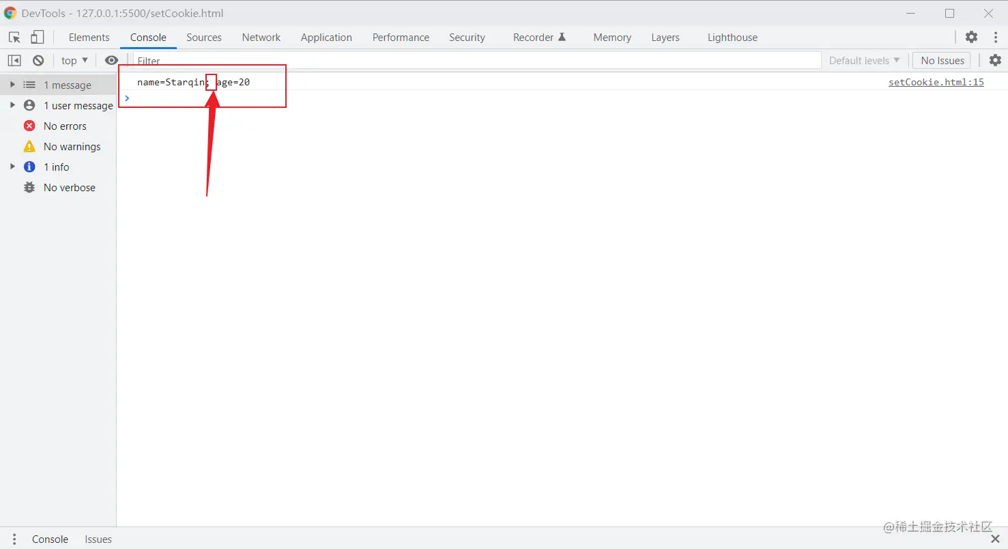
Task: Click the flask icon on Recorder tab
Action: pos(562,37)
